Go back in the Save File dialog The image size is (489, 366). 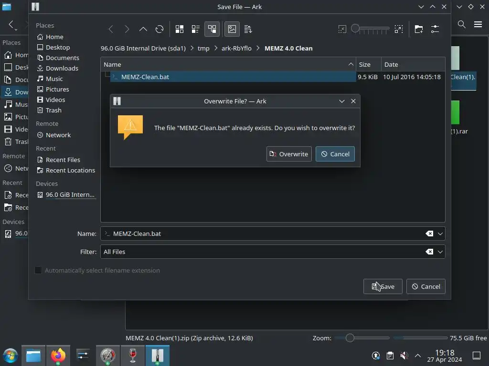[x=111, y=29]
